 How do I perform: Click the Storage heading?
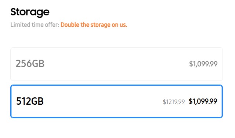click(30, 12)
